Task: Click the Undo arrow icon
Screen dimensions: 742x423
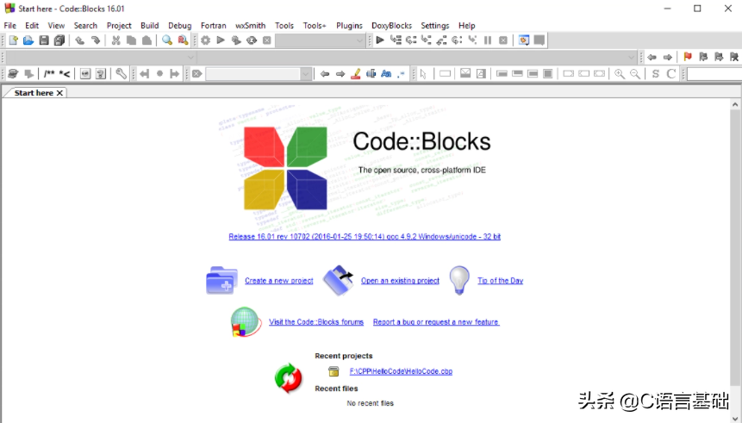Action: pos(80,40)
